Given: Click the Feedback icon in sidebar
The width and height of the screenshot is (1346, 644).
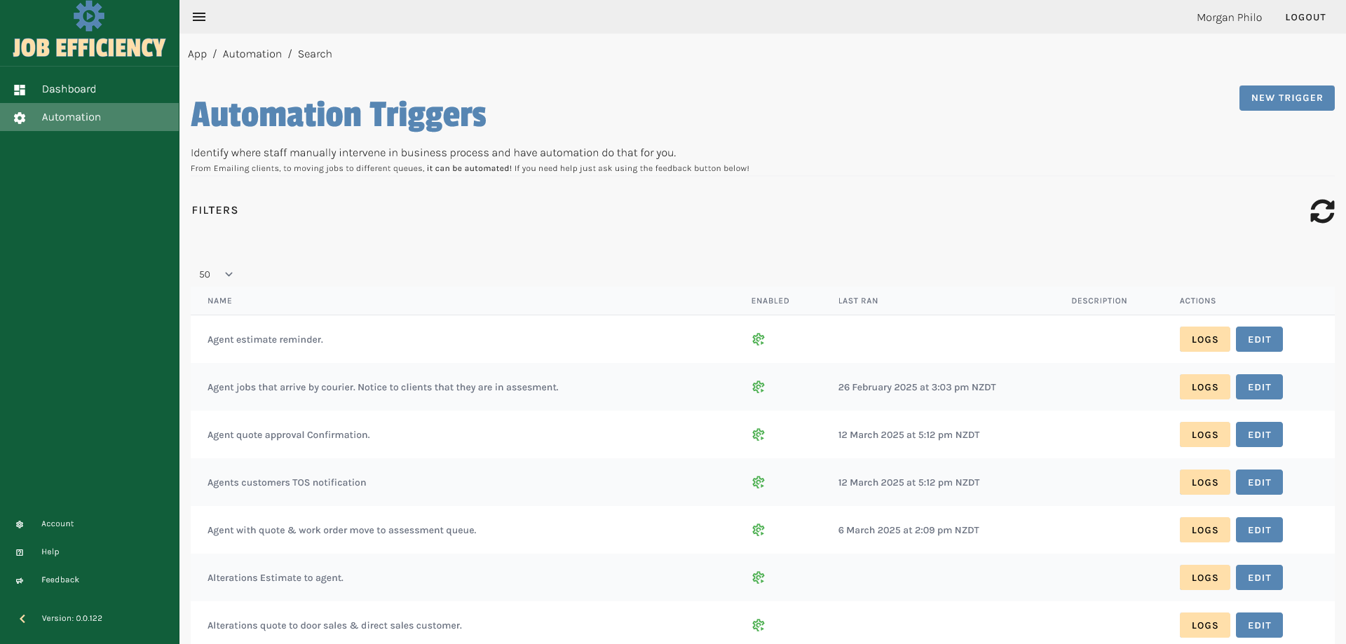Looking at the screenshot, I should [x=20, y=580].
